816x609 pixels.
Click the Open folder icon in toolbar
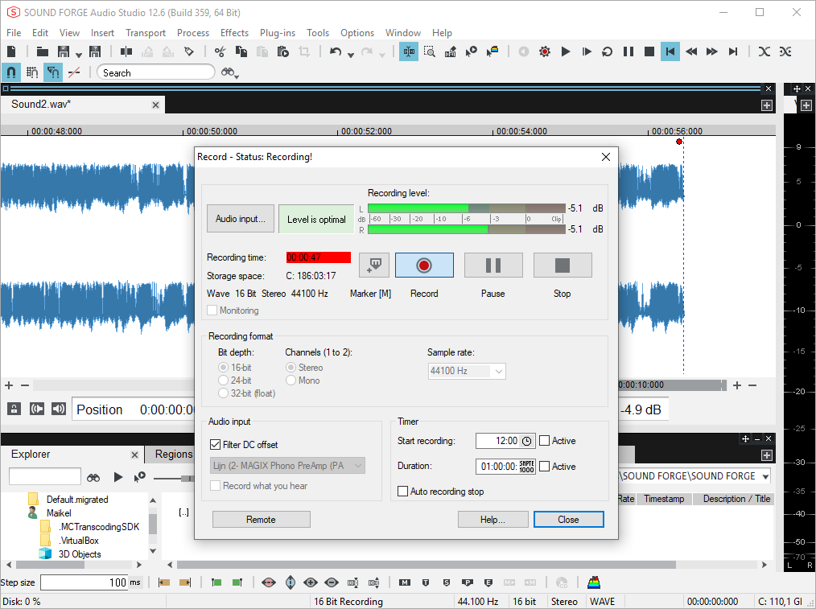pos(42,51)
